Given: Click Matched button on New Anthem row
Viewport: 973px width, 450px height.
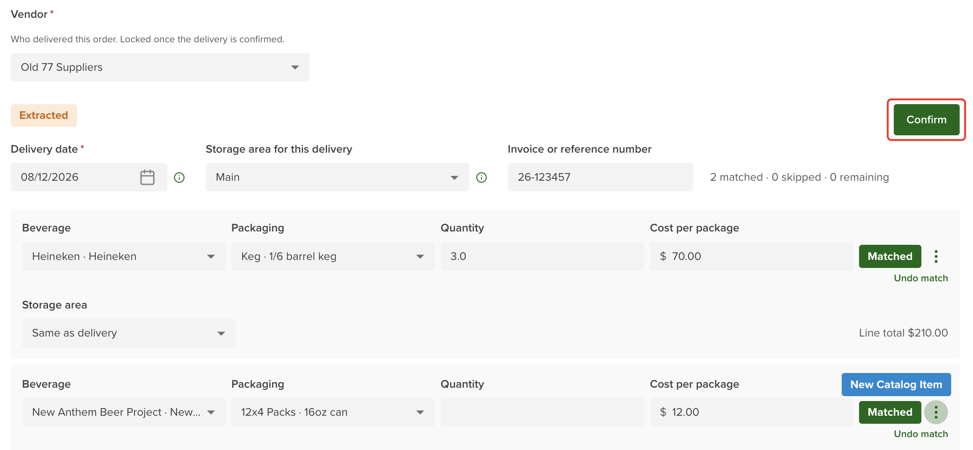Looking at the screenshot, I should coord(890,412).
